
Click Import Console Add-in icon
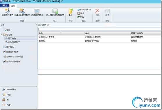(x=55, y=11)
